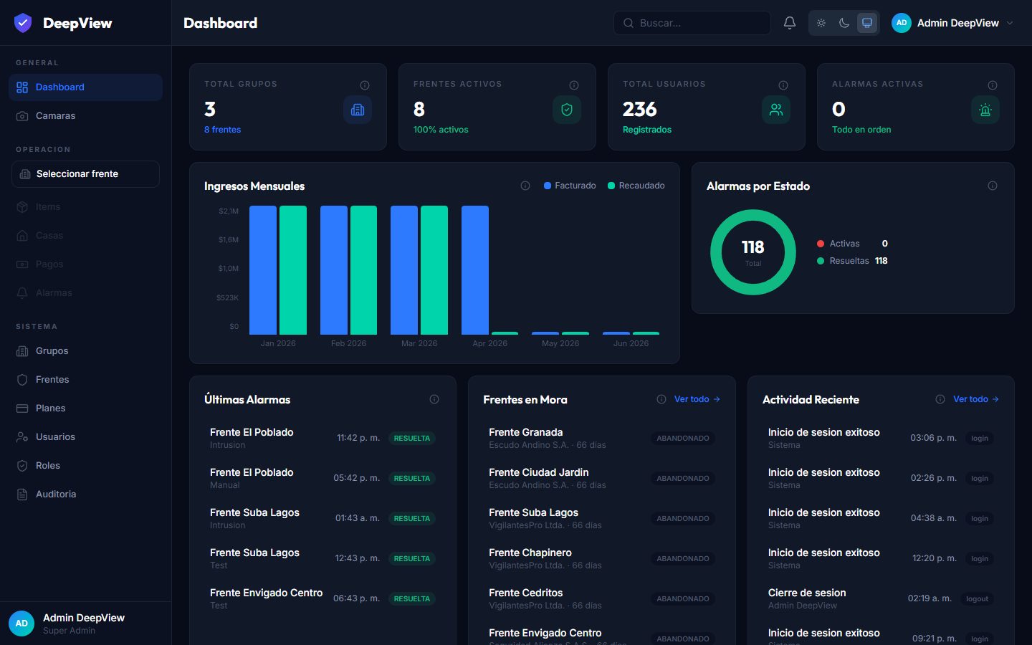This screenshot has width=1032, height=645.
Task: Open Roles in the sidebar
Action: (85, 466)
